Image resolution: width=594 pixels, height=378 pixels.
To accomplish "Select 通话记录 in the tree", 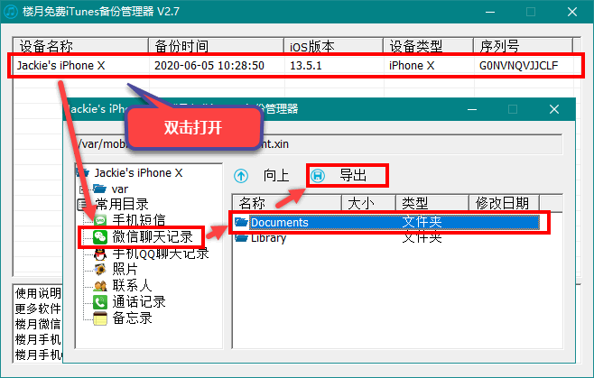I will point(139,302).
